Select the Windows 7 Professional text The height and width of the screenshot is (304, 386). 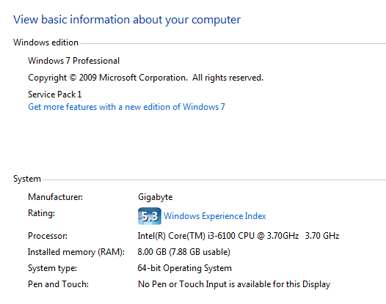(73, 61)
